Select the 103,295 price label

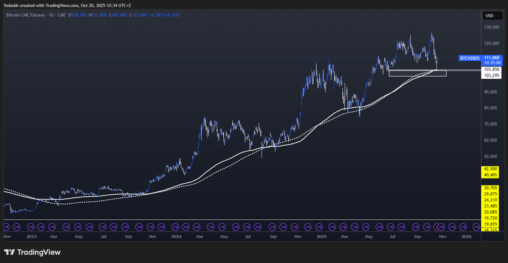tap(491, 76)
